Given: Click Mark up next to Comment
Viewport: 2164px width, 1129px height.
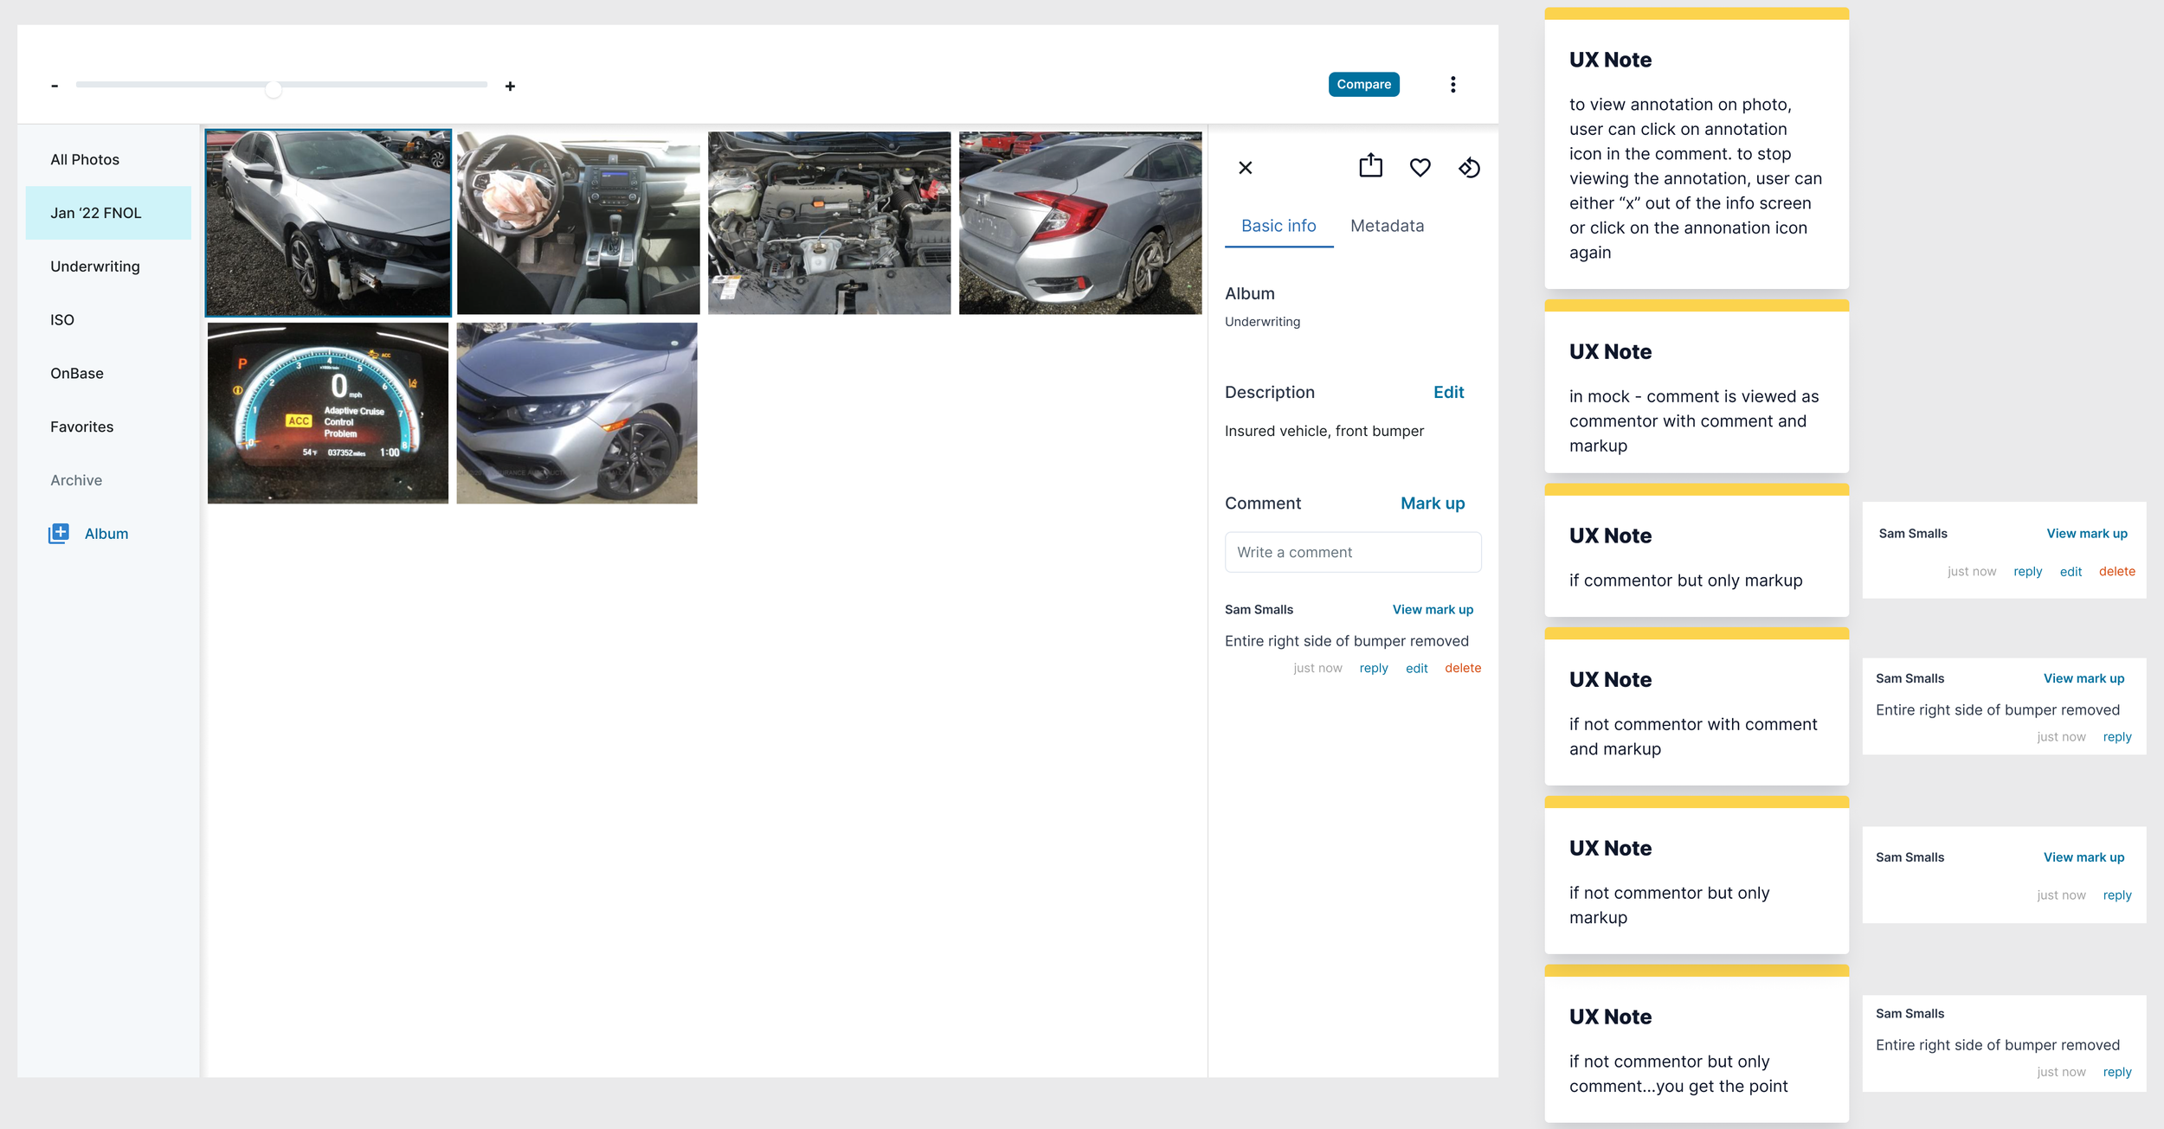Looking at the screenshot, I should tap(1433, 504).
